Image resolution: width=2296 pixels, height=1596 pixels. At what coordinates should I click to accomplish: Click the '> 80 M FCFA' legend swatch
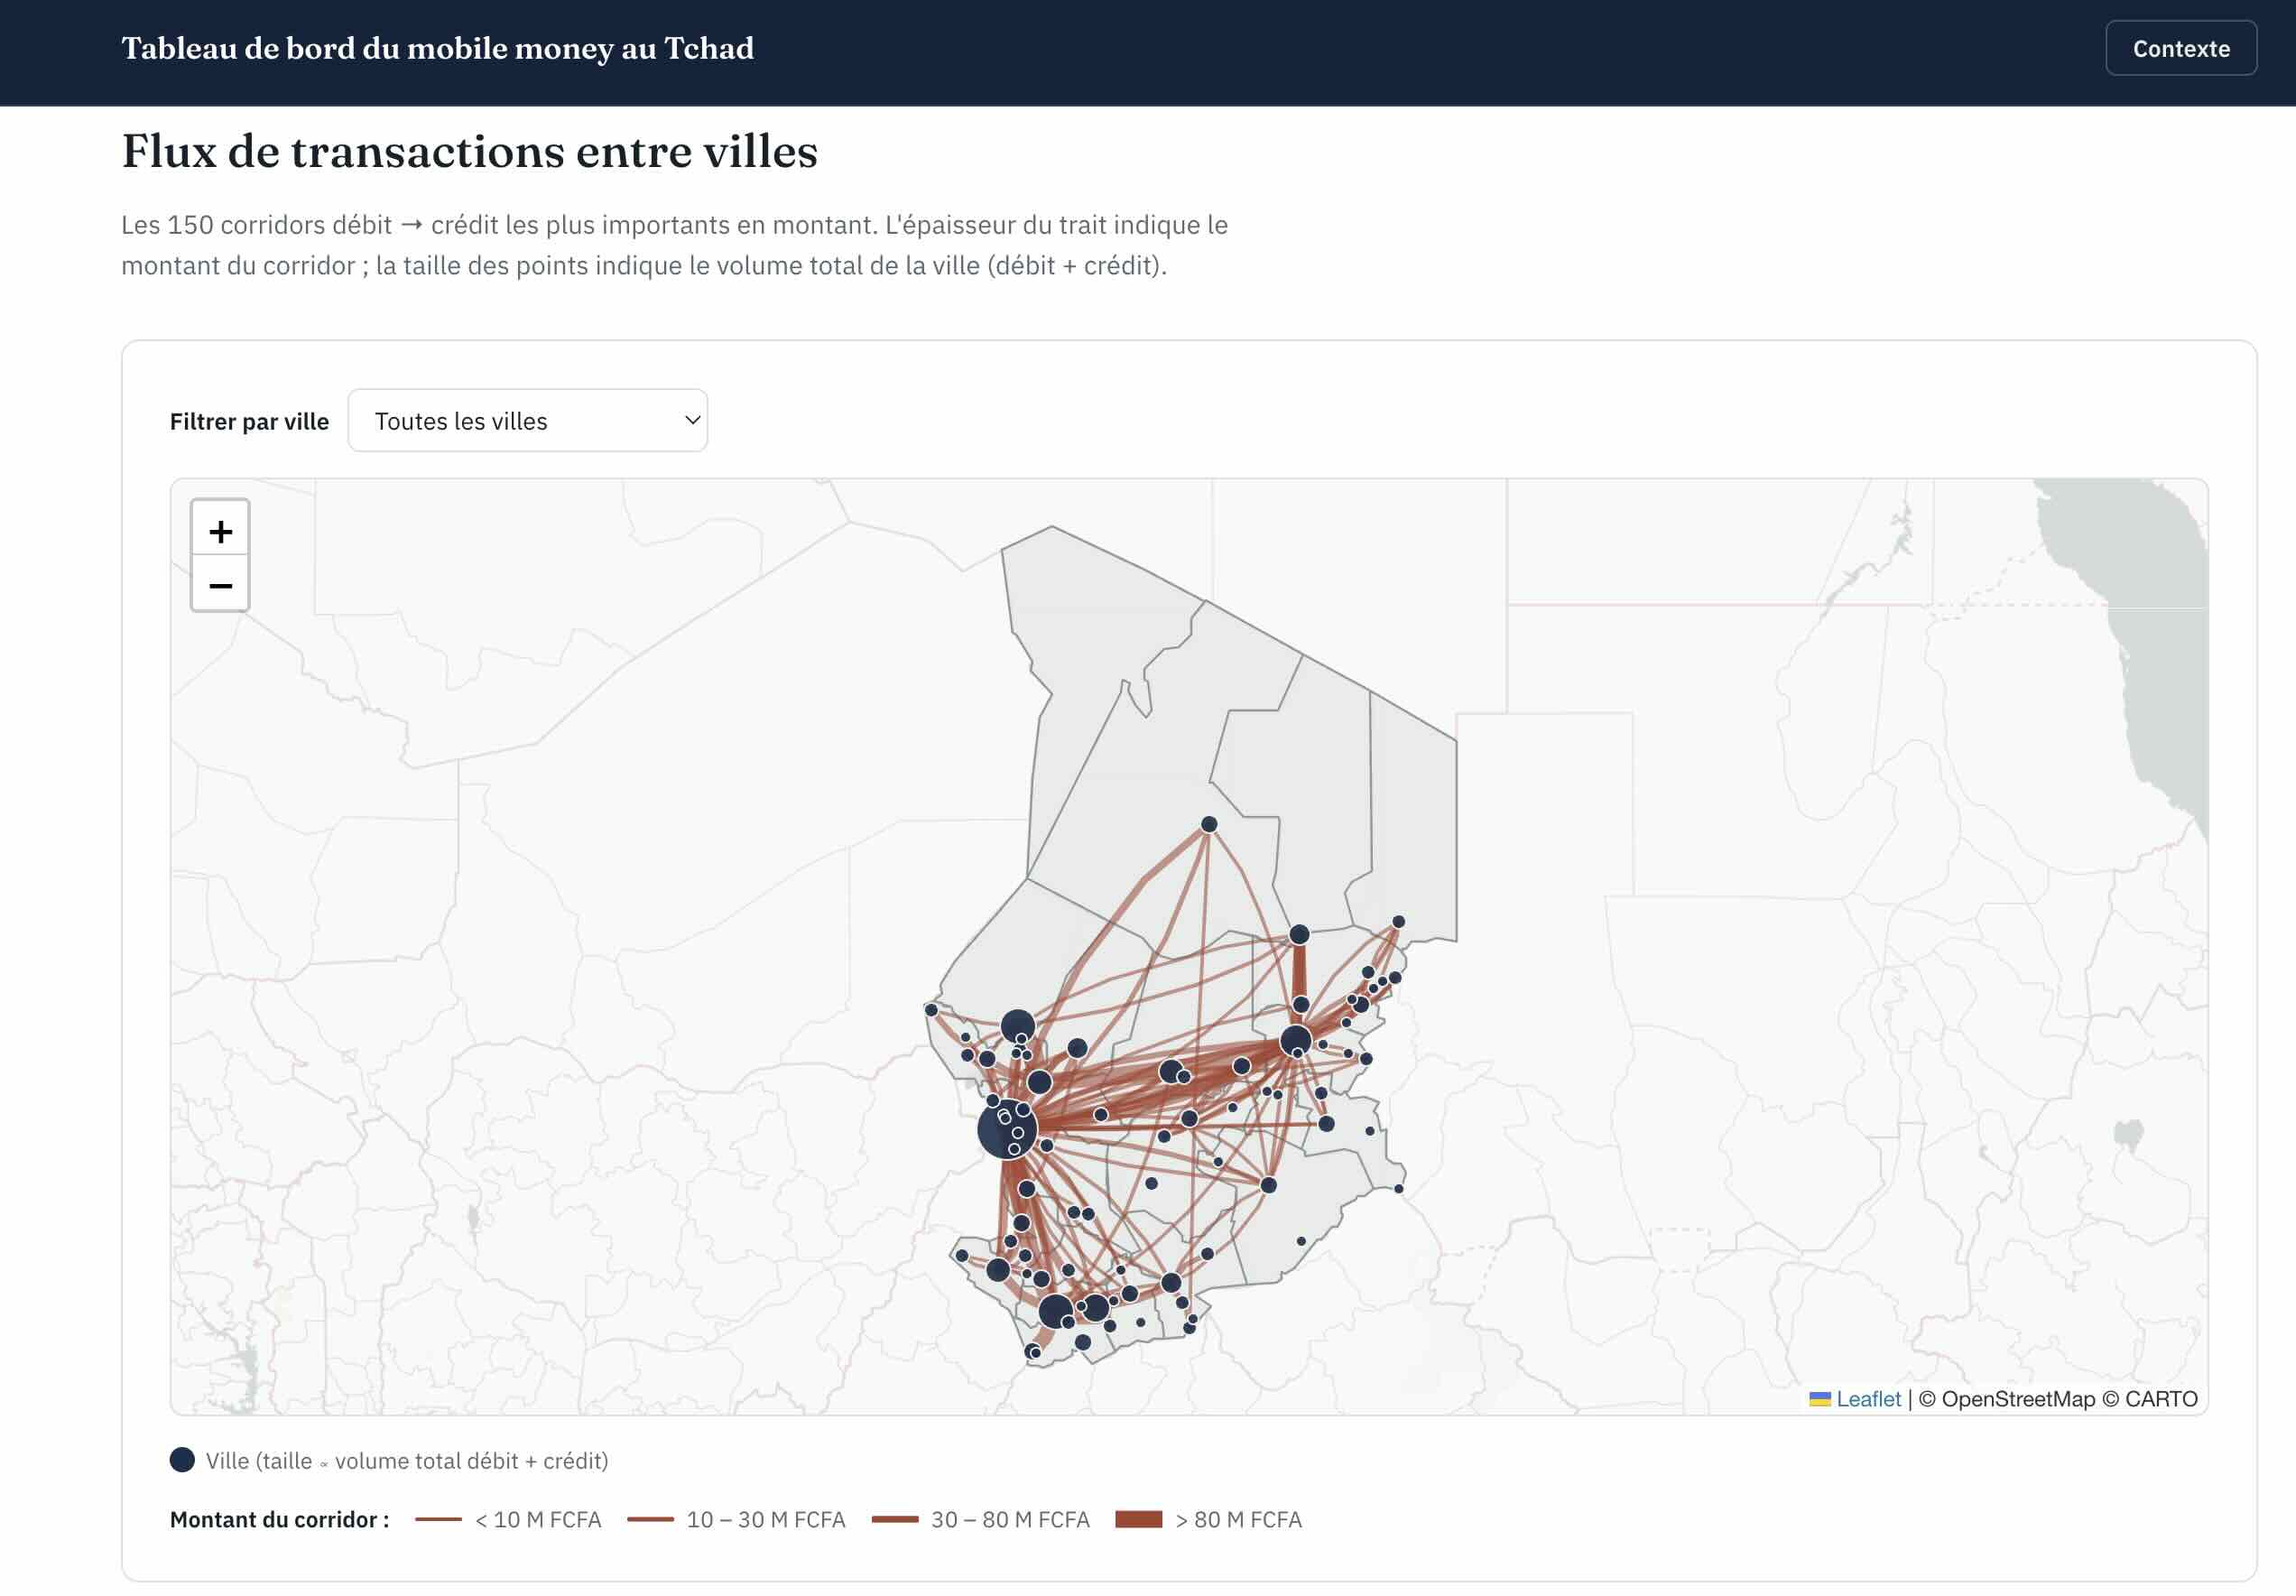tap(1138, 1519)
